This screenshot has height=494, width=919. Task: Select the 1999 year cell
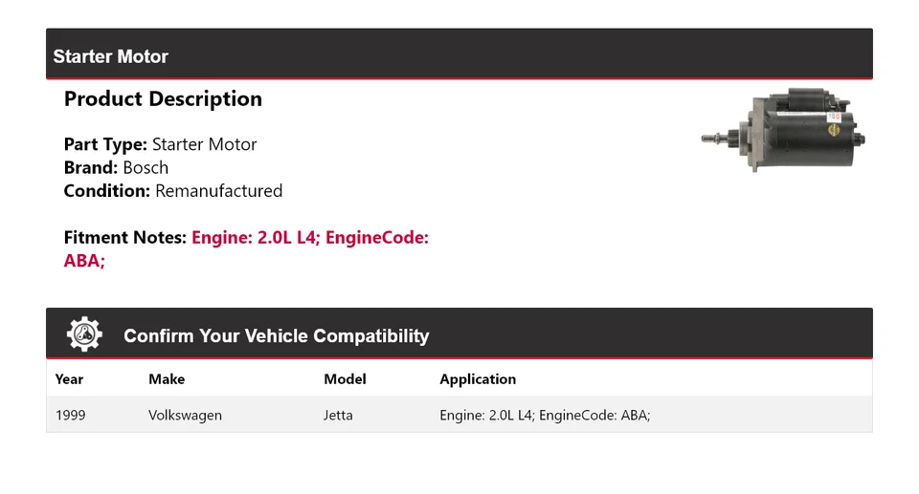pos(70,416)
